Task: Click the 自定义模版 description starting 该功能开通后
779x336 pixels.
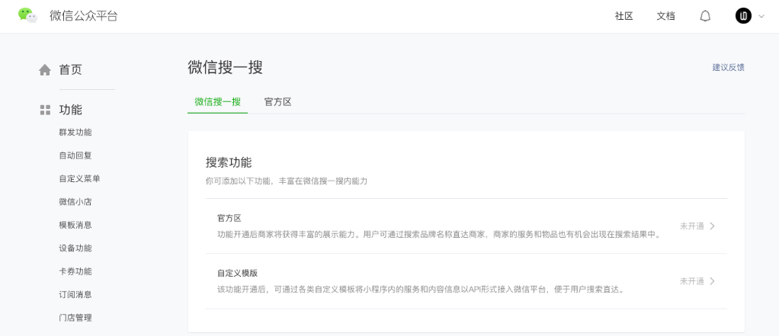Action: click(x=421, y=290)
